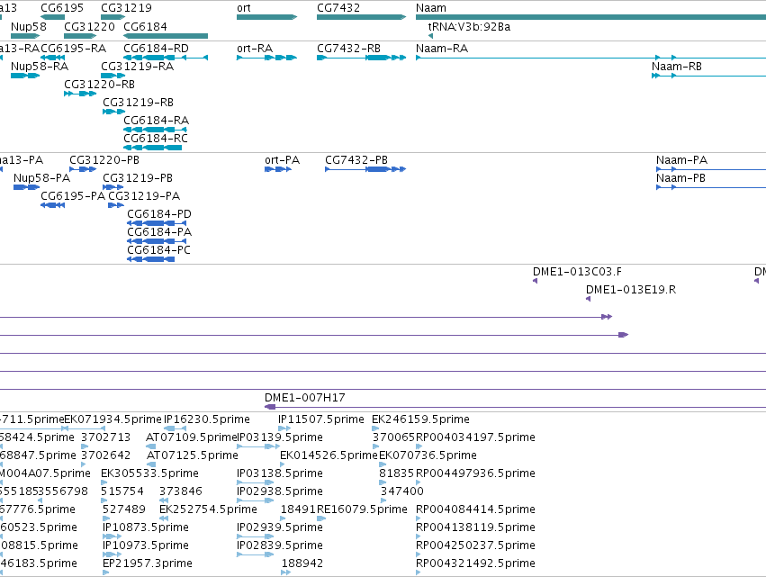766x577 pixels.
Task: Click the DME1-007H17 feature label
Action: pyautogui.click(x=305, y=398)
